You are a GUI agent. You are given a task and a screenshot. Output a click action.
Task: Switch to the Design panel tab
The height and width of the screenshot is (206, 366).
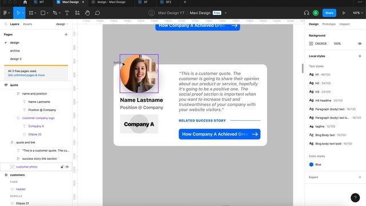(313, 24)
